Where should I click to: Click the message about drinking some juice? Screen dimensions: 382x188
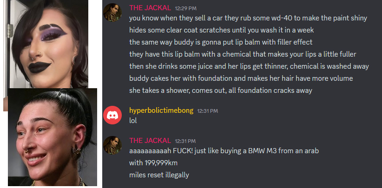249,66
